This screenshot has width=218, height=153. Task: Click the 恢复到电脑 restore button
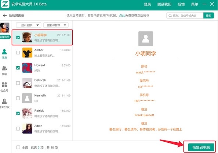pyautogui.click(x=201, y=147)
